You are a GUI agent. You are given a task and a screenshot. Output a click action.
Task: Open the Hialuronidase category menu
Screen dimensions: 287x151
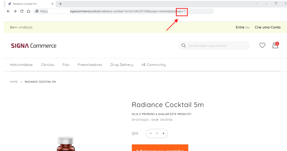click(21, 65)
